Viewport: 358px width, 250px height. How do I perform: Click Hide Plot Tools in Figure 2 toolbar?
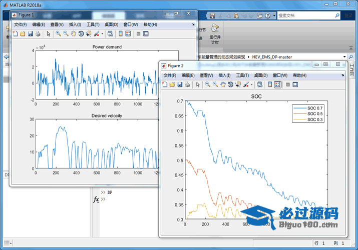(288, 84)
